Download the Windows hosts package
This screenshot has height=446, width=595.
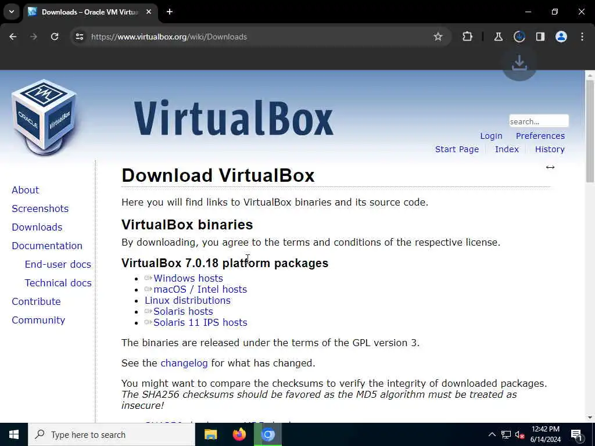pos(188,278)
